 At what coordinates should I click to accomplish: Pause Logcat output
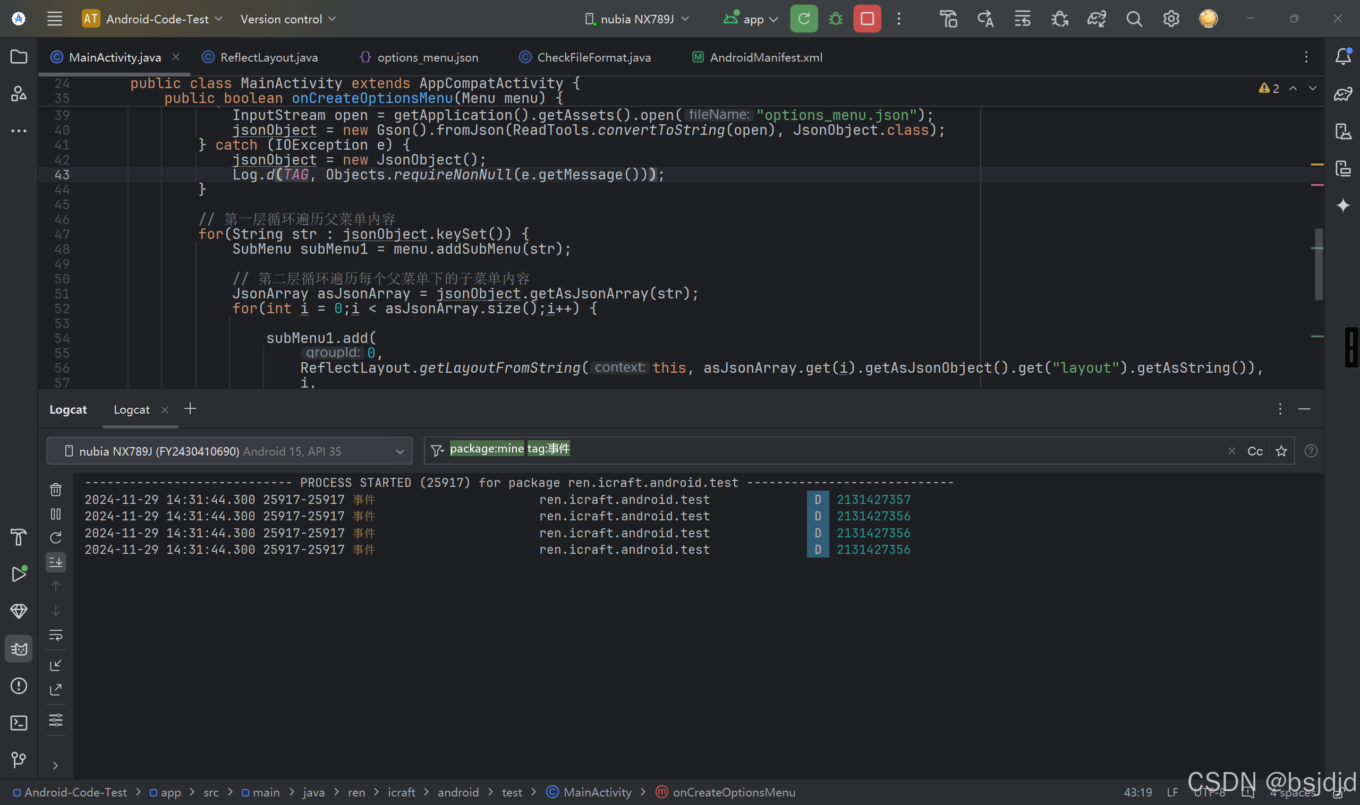pos(55,513)
